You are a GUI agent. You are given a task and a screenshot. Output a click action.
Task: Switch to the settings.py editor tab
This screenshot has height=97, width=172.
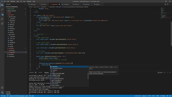[33, 4]
